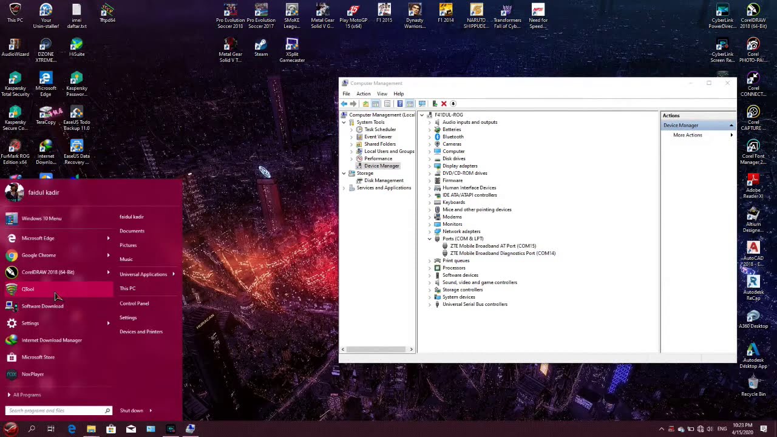Click the Update device driver toolbar icon
This screenshot has height=437, width=777.
coord(435,104)
